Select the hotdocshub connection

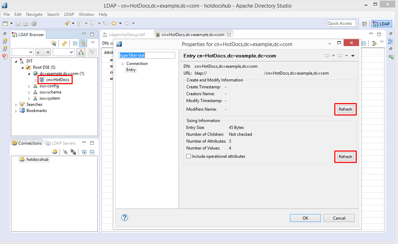(x=38, y=160)
